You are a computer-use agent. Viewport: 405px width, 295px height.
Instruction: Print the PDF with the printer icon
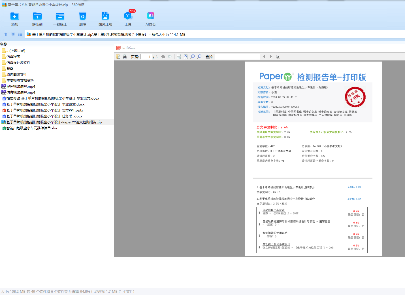coord(125,57)
